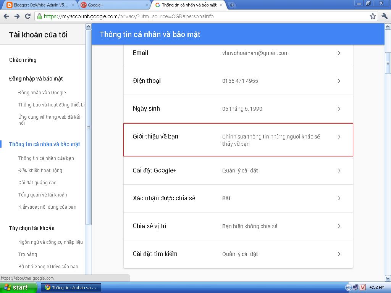Click the page scrollbar down arrow
Screen dimensions: 391x293
388,278
